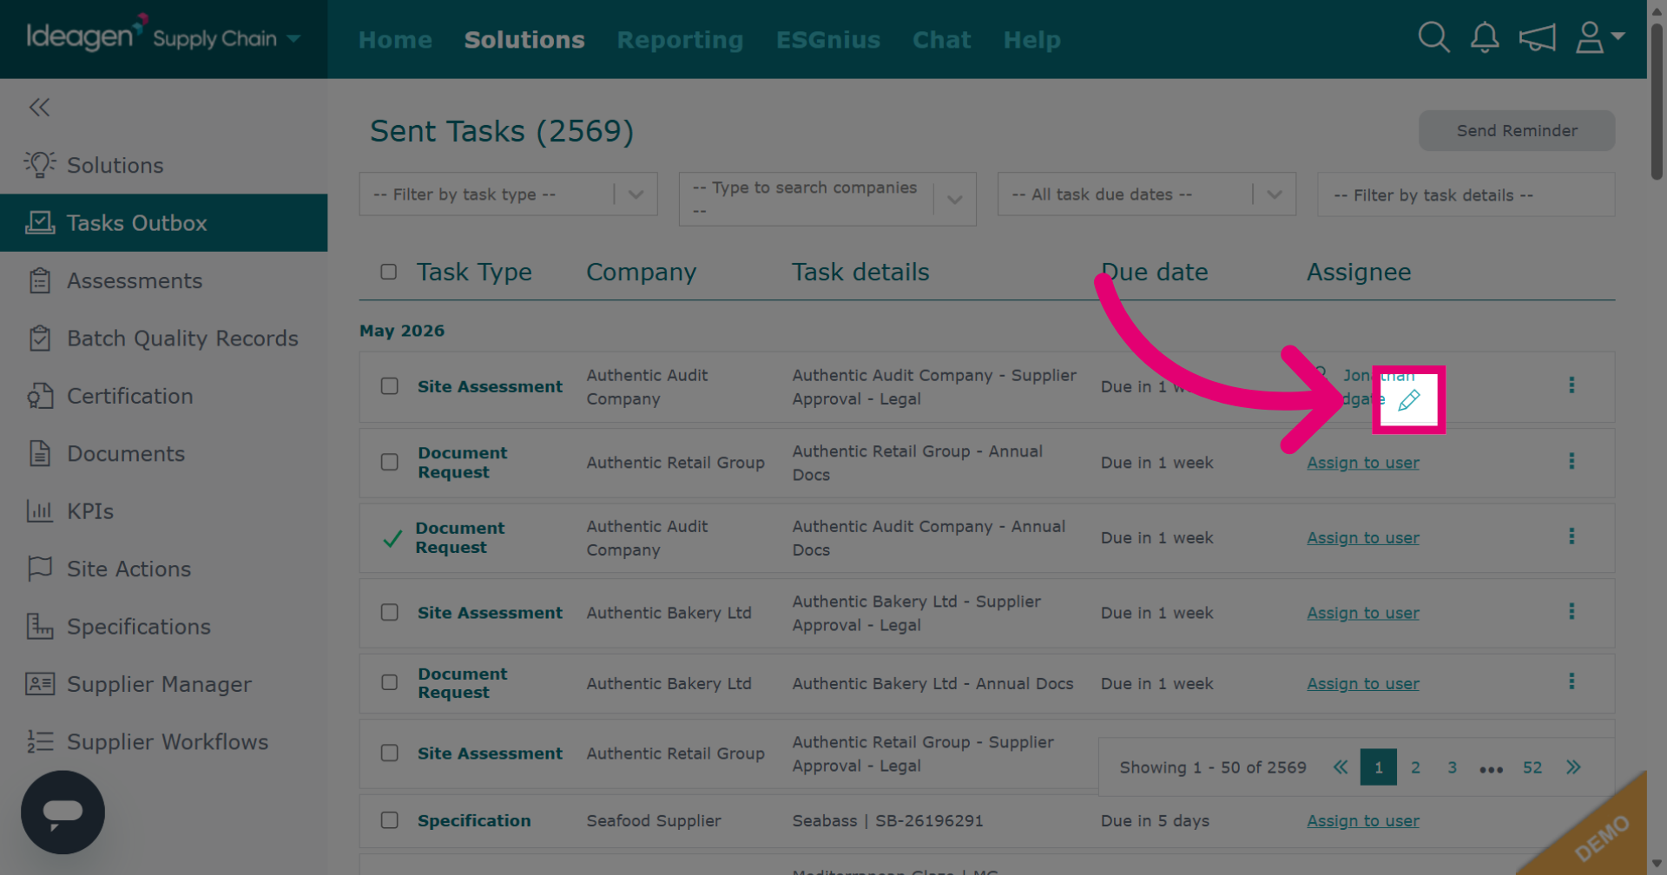1667x875 pixels.
Task: Check the Authentic Bakery Ltd Site Assessment row
Action: tap(390, 613)
